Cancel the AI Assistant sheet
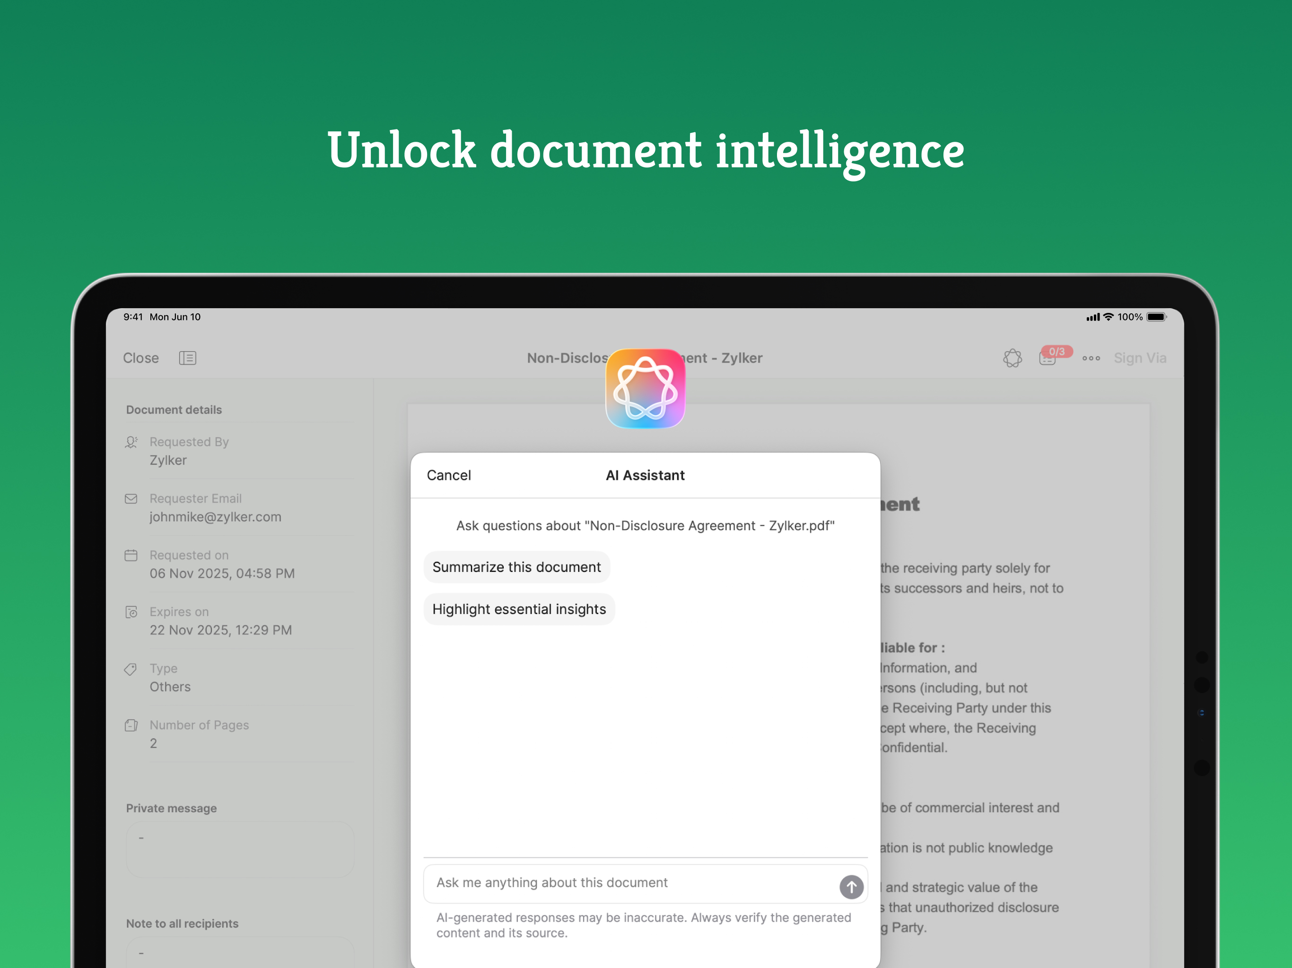Screen dimensions: 1292x968 [449, 475]
